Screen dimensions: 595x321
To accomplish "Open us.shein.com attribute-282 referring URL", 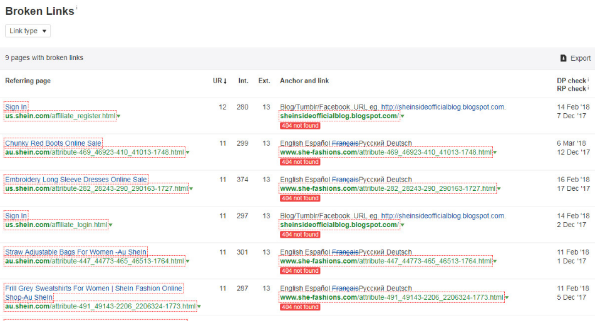I will [96, 189].
